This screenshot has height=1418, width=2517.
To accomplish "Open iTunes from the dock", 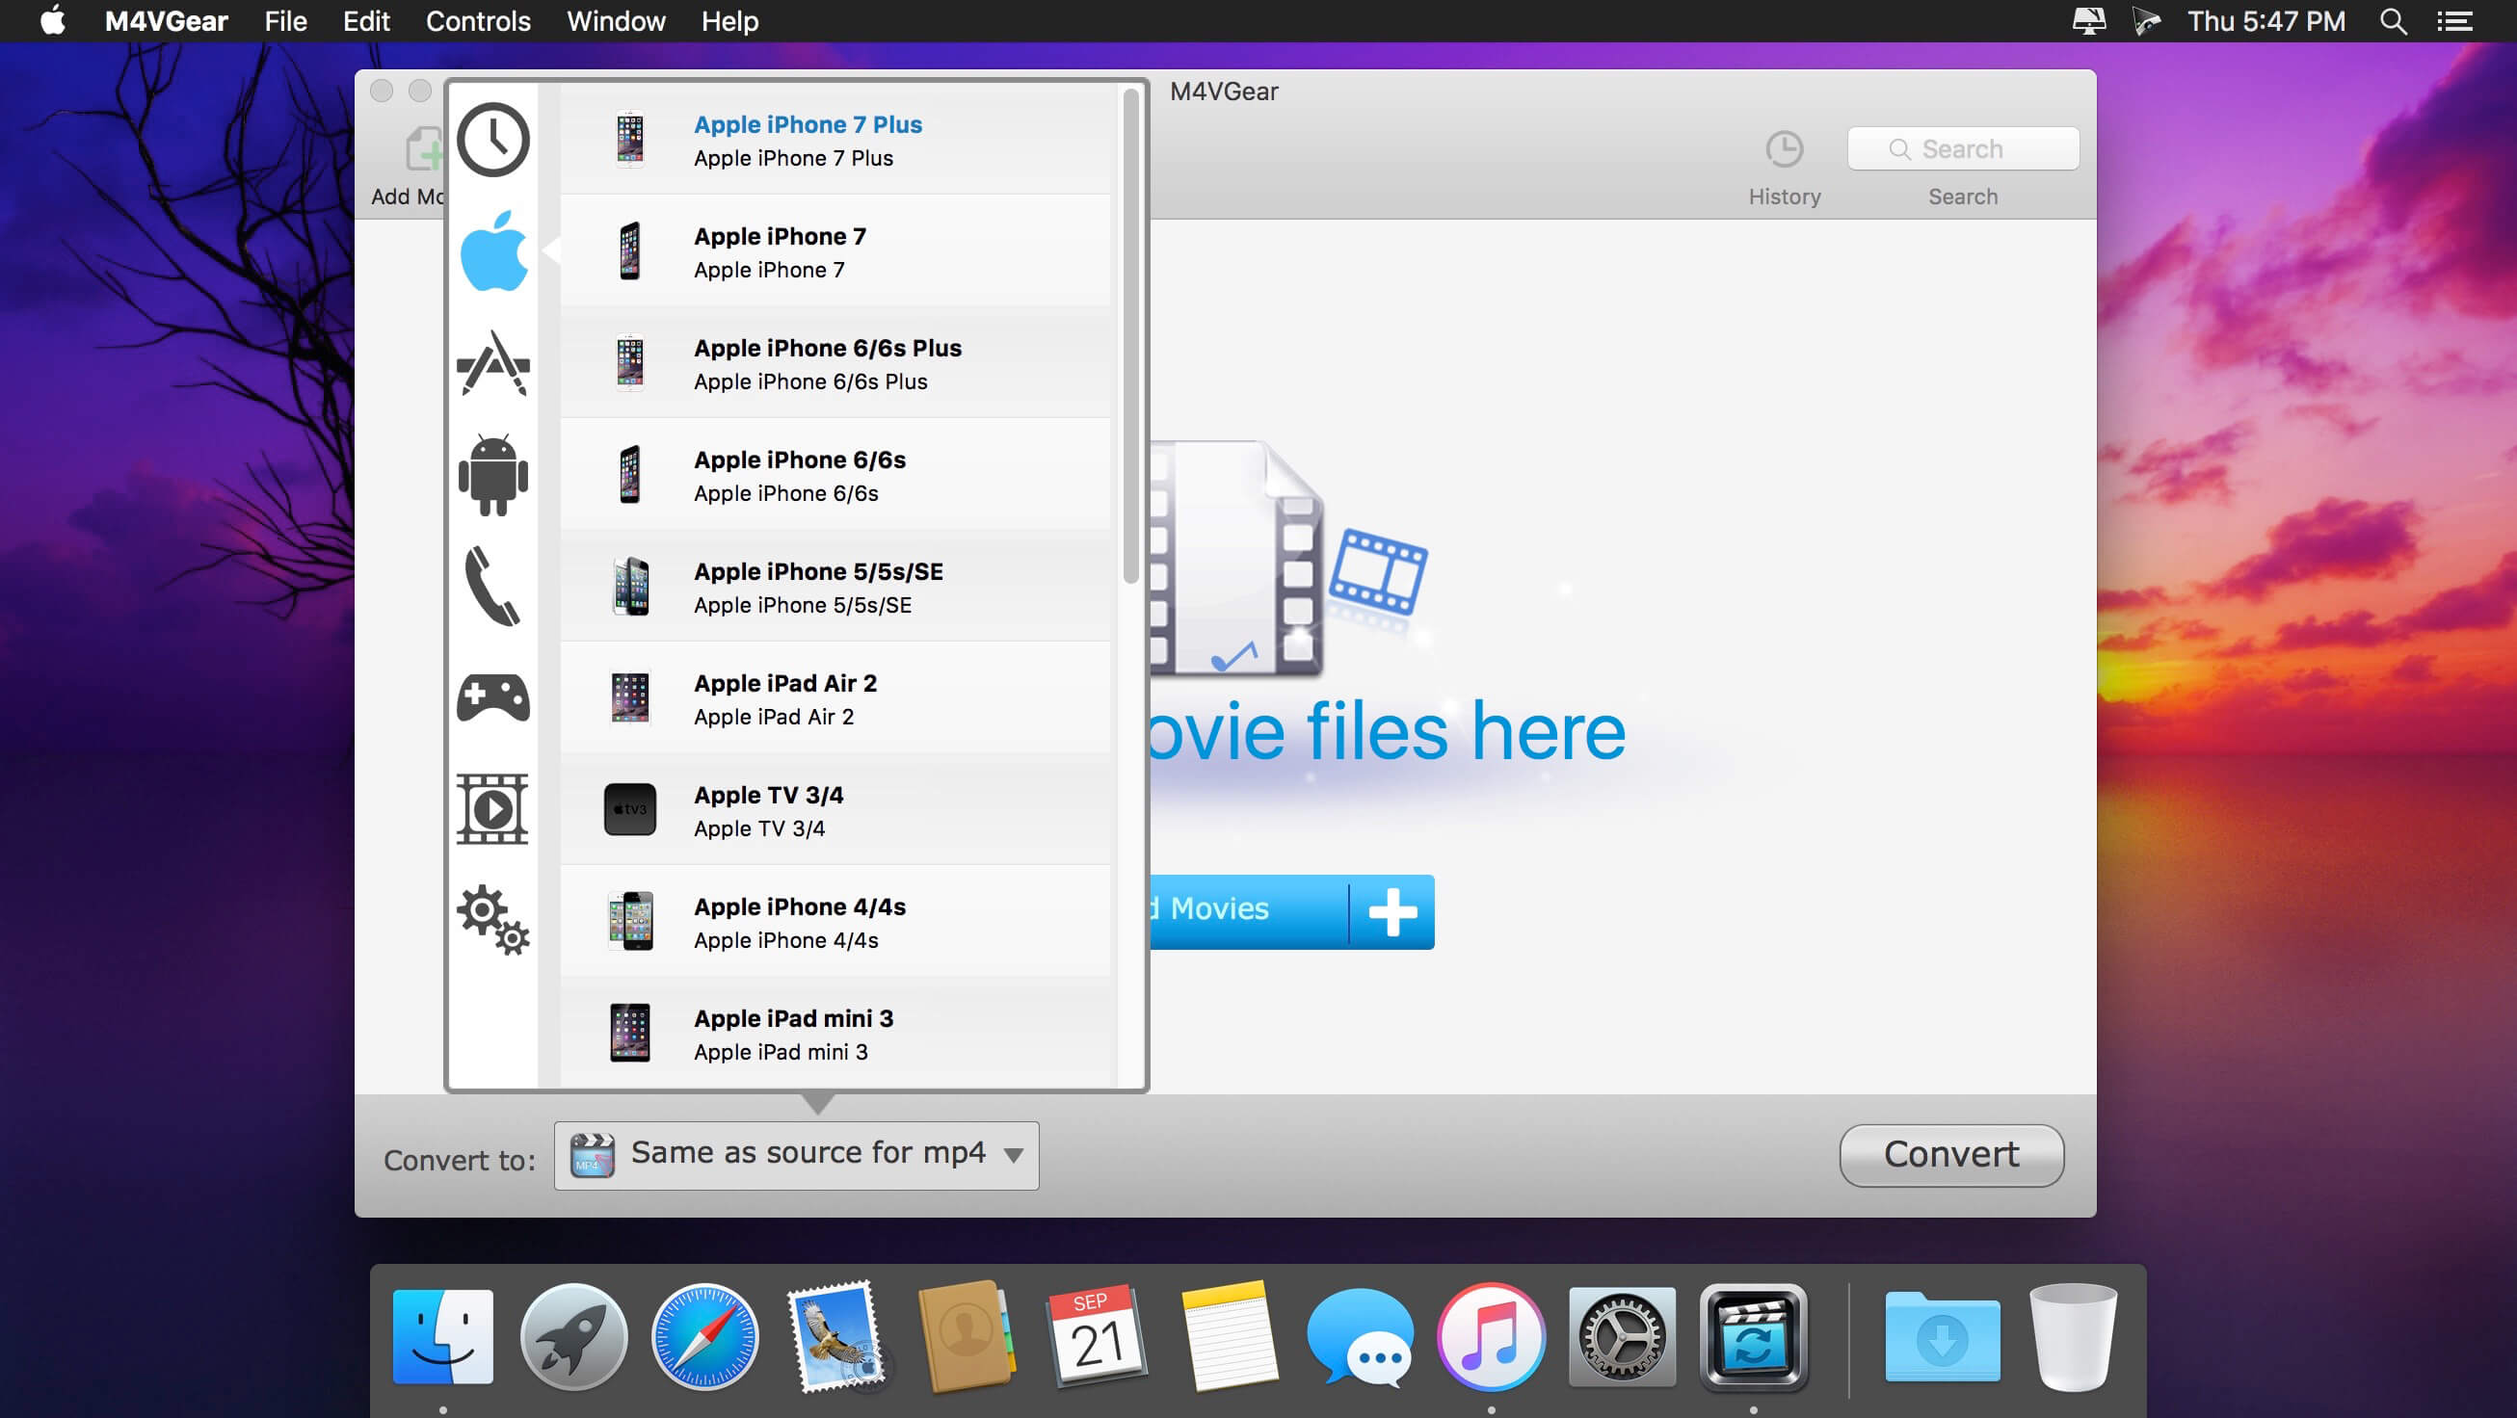I will (1491, 1337).
